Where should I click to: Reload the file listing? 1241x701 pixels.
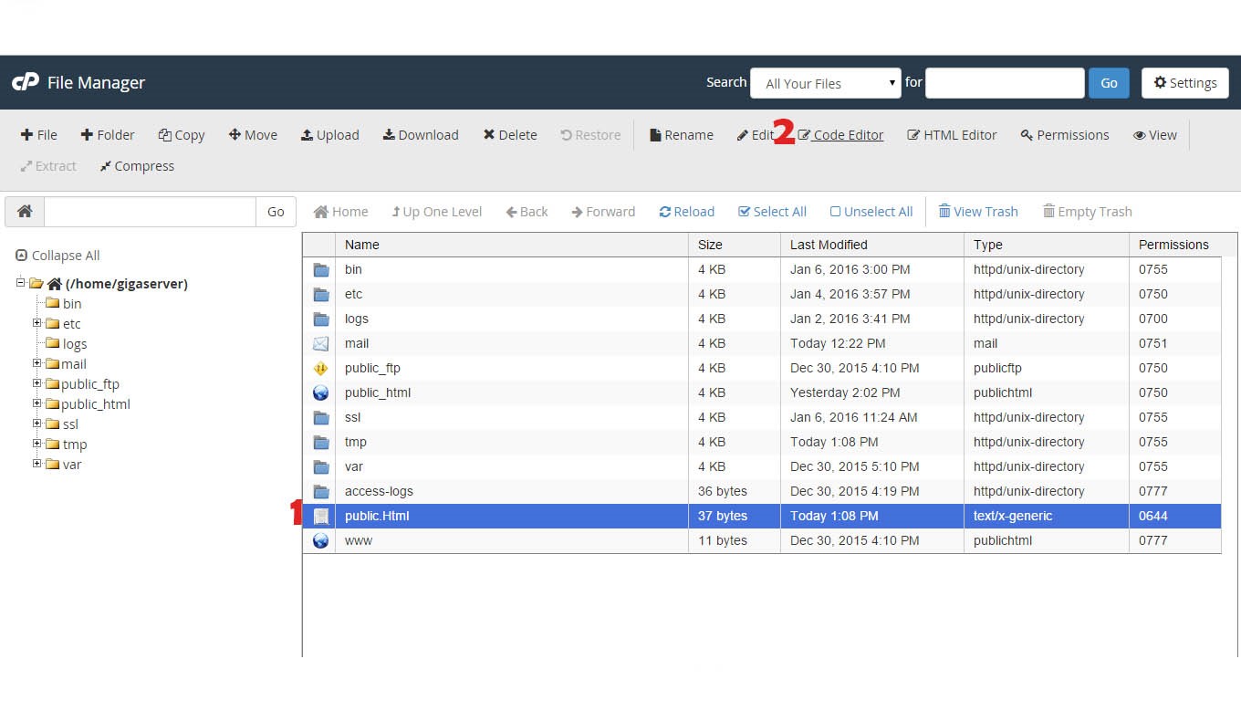[687, 212]
